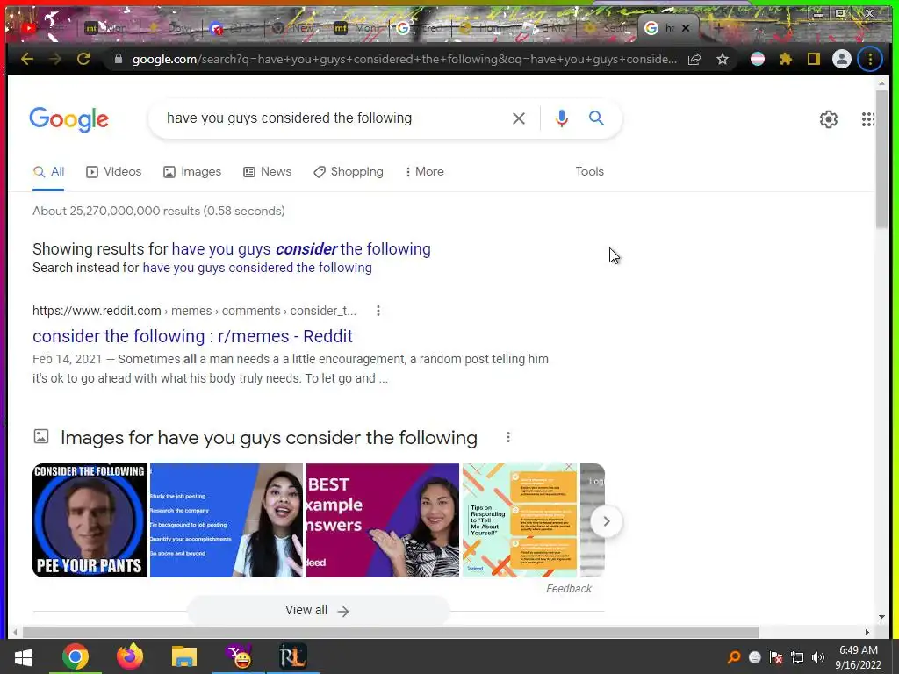Switch to the Videos tab
899x674 pixels.
(113, 172)
